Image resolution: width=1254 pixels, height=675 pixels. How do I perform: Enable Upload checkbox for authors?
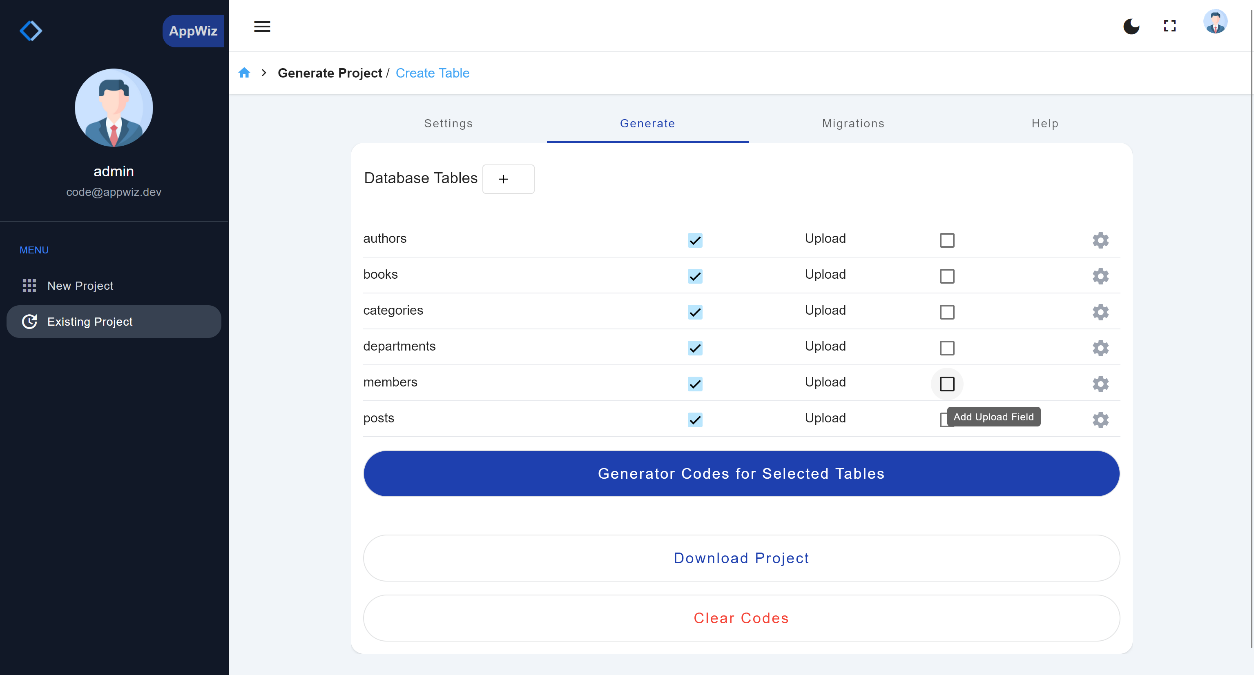pos(947,240)
